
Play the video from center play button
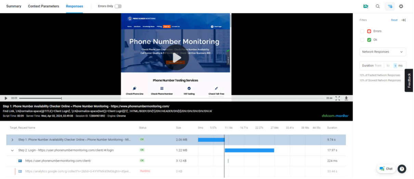177,57
